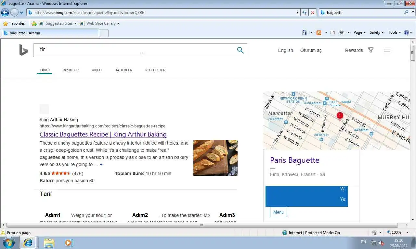
Task: Click Oturum aç sign-in link
Action: [x=311, y=50]
